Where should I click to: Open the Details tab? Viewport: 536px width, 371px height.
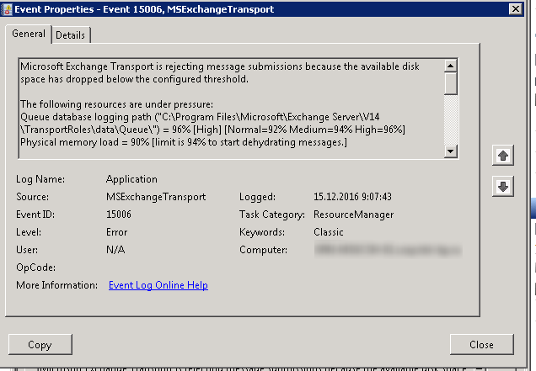(71, 34)
